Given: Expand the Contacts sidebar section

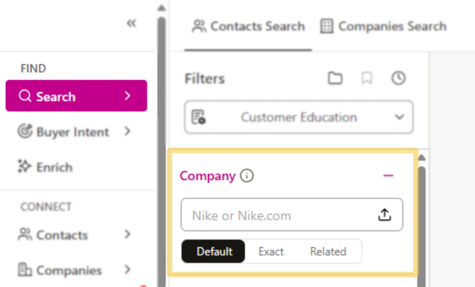Looking at the screenshot, I should [x=129, y=235].
